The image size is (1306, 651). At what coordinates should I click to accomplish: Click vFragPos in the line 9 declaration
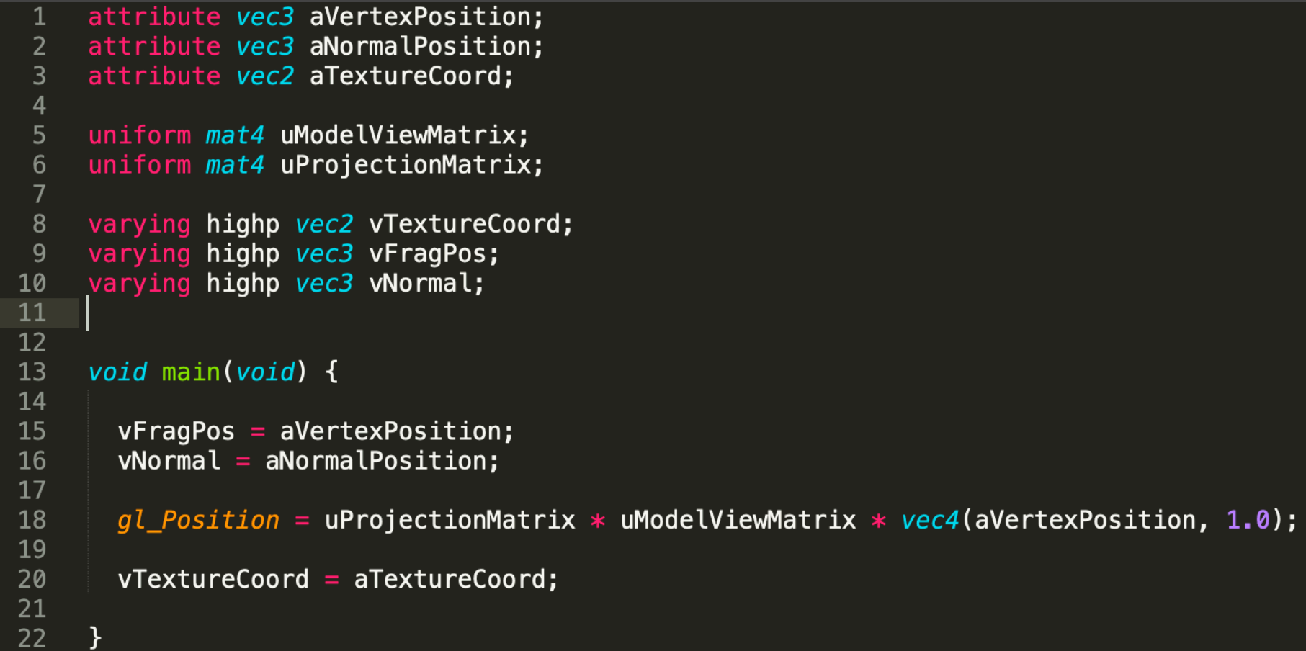428,253
